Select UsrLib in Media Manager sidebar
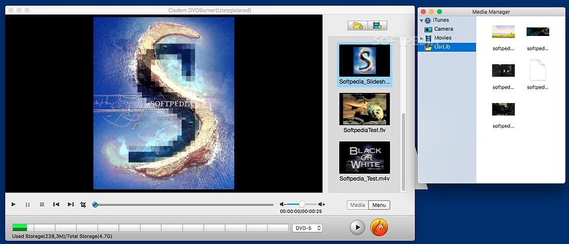 [x=447, y=47]
